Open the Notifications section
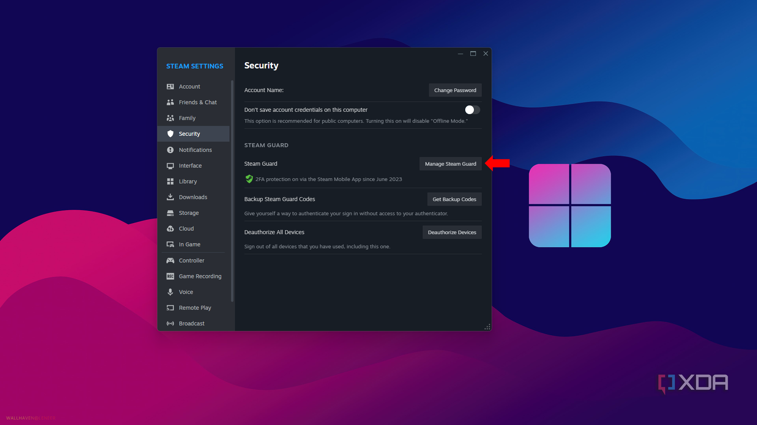Screen dimensions: 757x425 click(195, 149)
